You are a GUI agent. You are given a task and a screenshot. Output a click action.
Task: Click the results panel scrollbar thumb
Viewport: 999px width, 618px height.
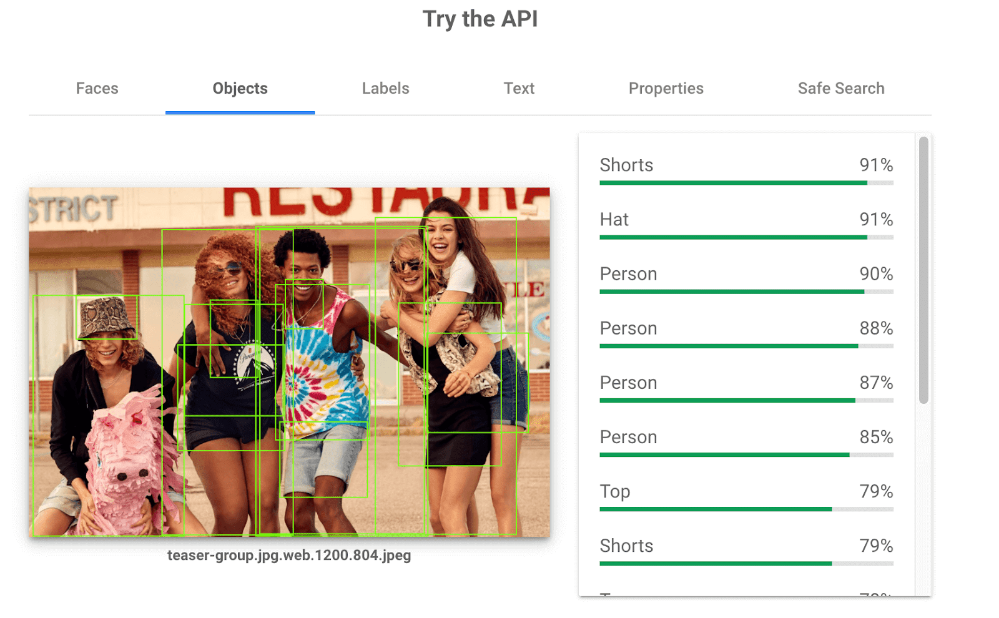click(923, 270)
